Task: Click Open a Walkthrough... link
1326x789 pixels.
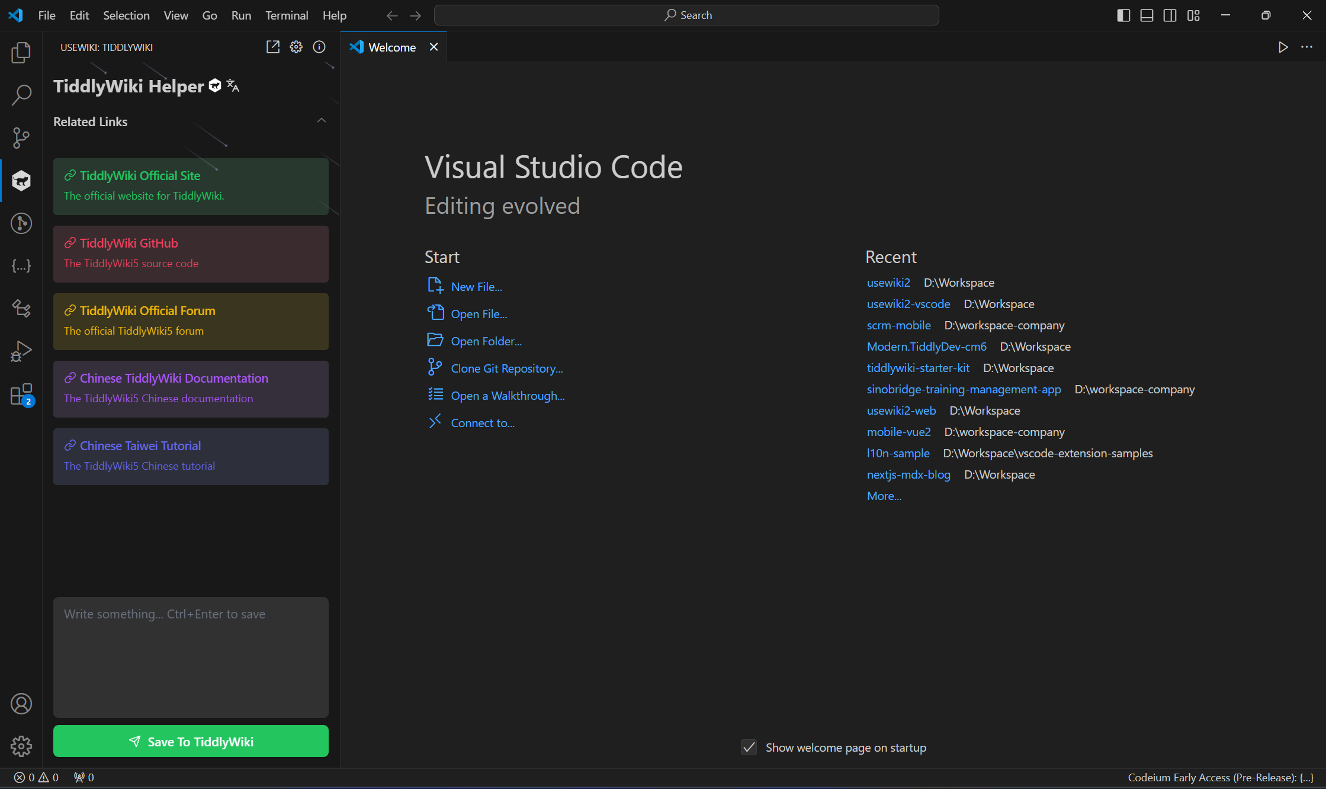Action: [x=508, y=396]
